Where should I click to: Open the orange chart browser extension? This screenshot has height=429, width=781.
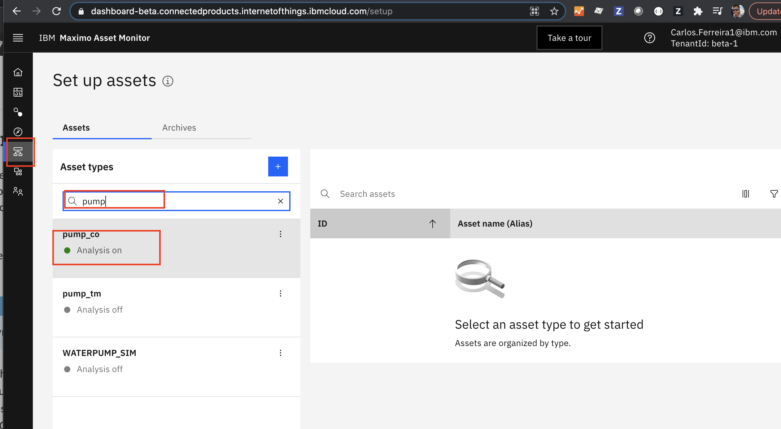(579, 11)
